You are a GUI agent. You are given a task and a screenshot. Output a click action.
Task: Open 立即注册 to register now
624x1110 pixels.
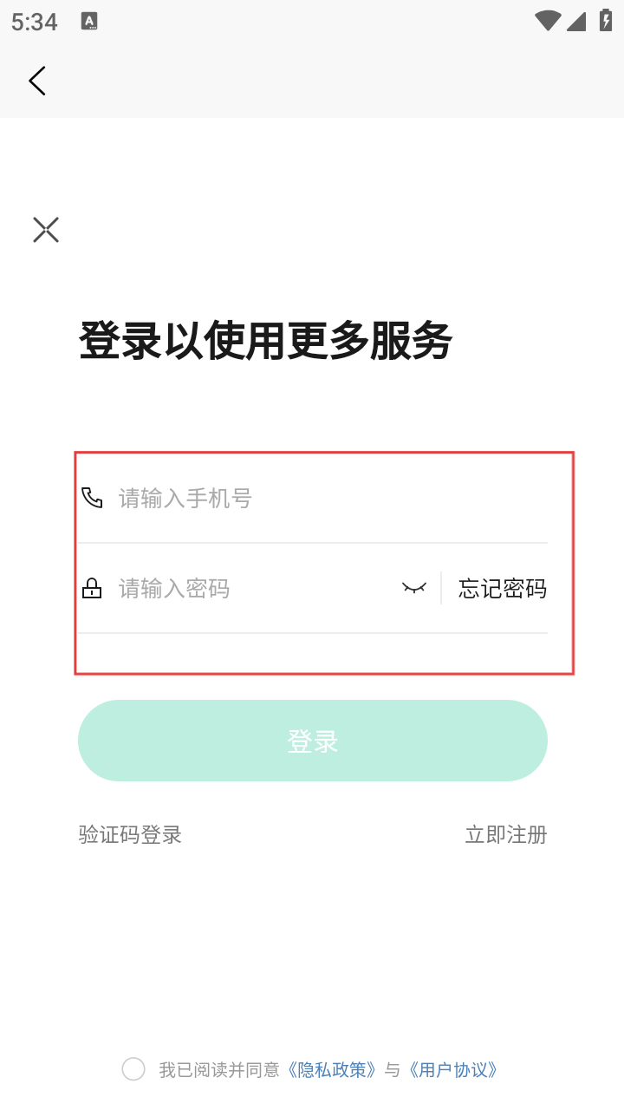tap(506, 835)
